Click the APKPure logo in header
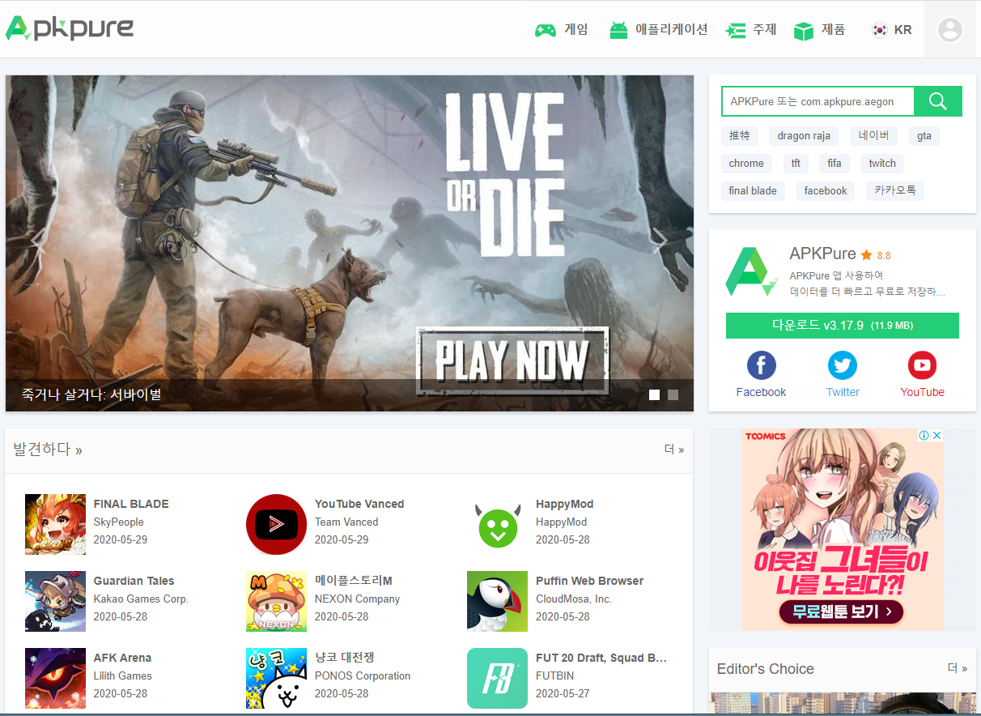981x716 pixels. (70, 28)
